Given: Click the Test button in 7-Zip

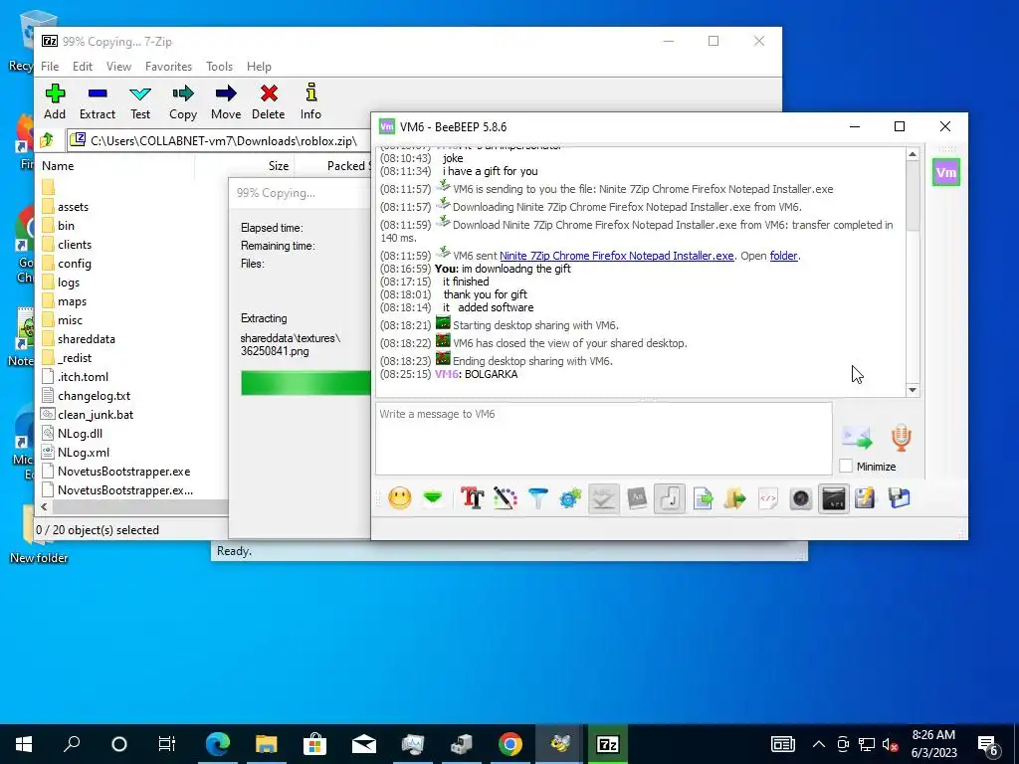Looking at the screenshot, I should (139, 101).
